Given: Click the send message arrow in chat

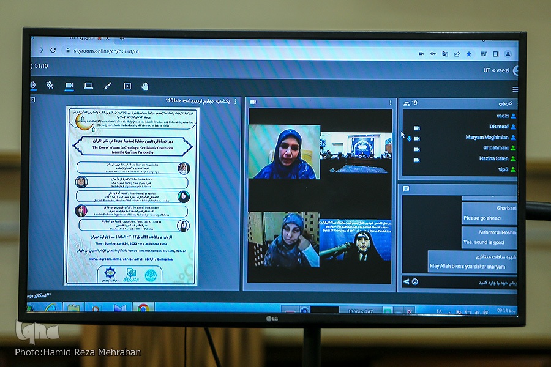Looking at the screenshot, I should pos(405,281).
